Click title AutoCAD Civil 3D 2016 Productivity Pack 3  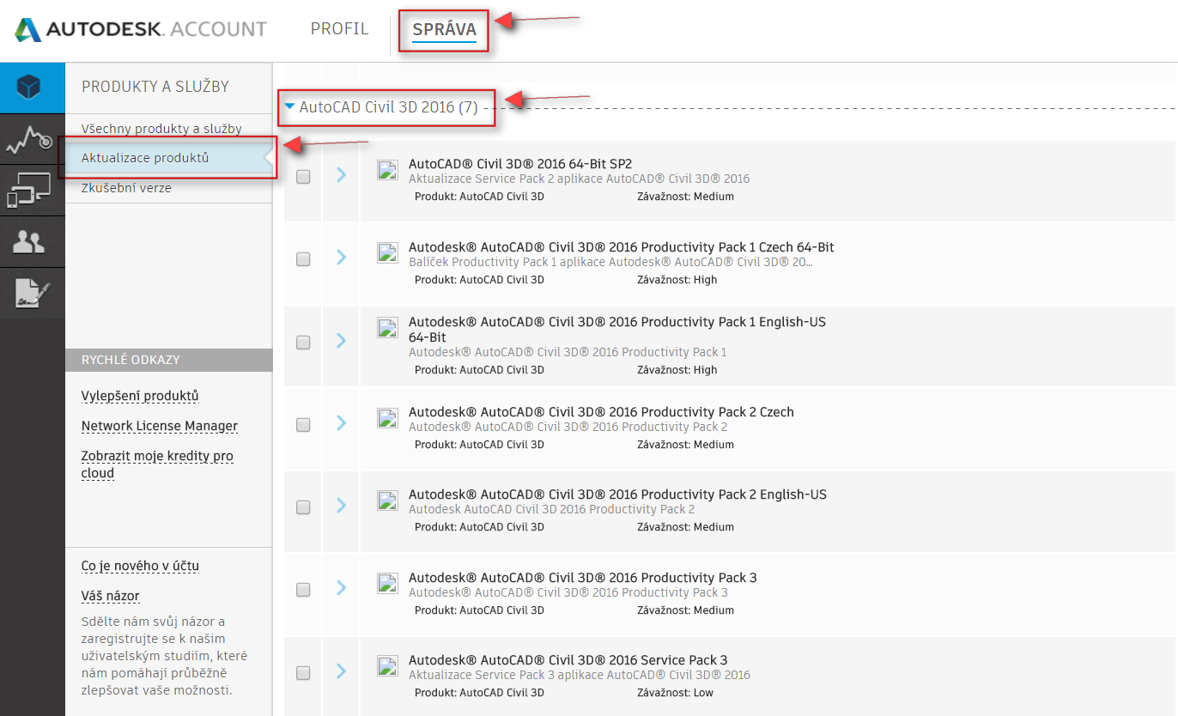pyautogui.click(x=583, y=578)
